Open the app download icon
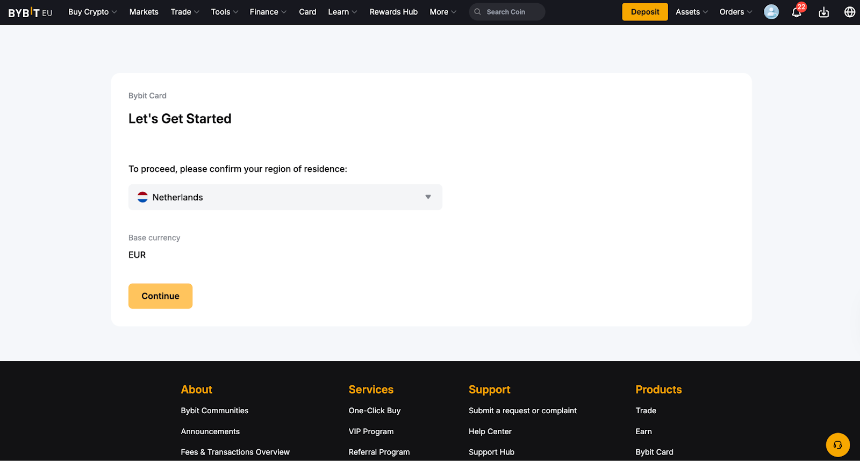Screen dimensions: 860x461 (x=823, y=12)
